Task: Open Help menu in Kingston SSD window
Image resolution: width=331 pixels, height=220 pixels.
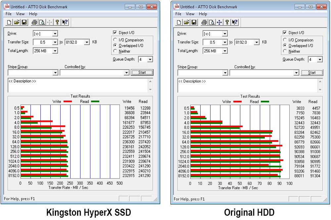Action: 33,14
